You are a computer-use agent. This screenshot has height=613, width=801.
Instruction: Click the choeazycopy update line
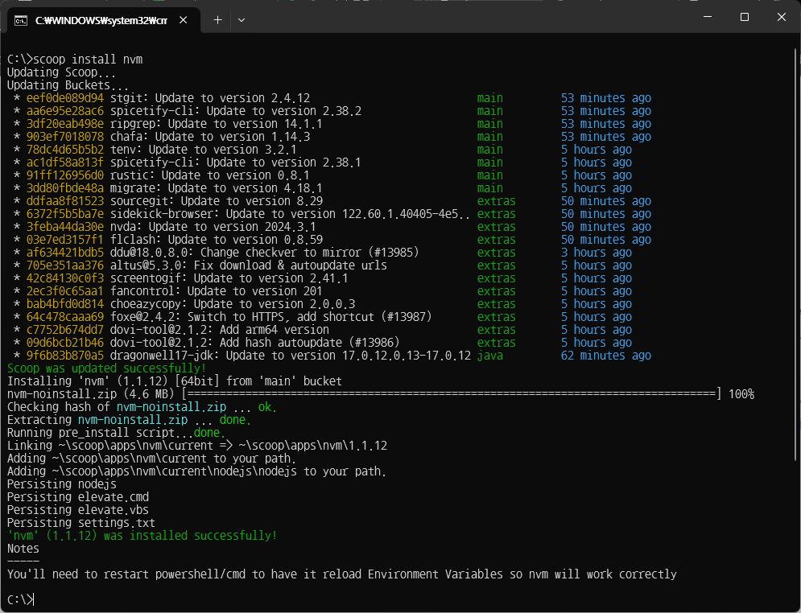coord(233,304)
